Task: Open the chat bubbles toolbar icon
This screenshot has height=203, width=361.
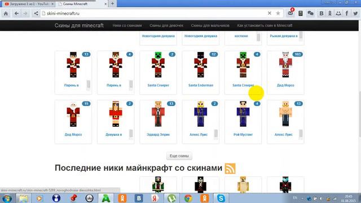Action: 311,14
